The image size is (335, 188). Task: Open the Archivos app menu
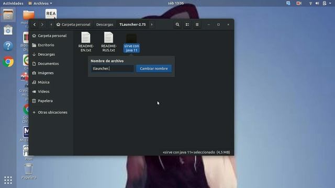pos(40,3)
